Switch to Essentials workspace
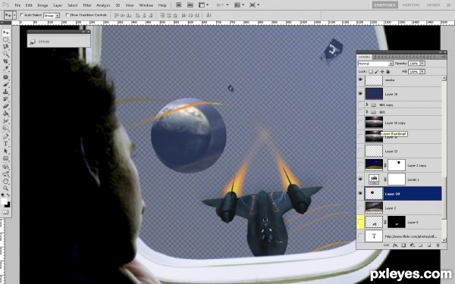Image resolution: width=455 pixels, height=284 pixels. (384, 5)
